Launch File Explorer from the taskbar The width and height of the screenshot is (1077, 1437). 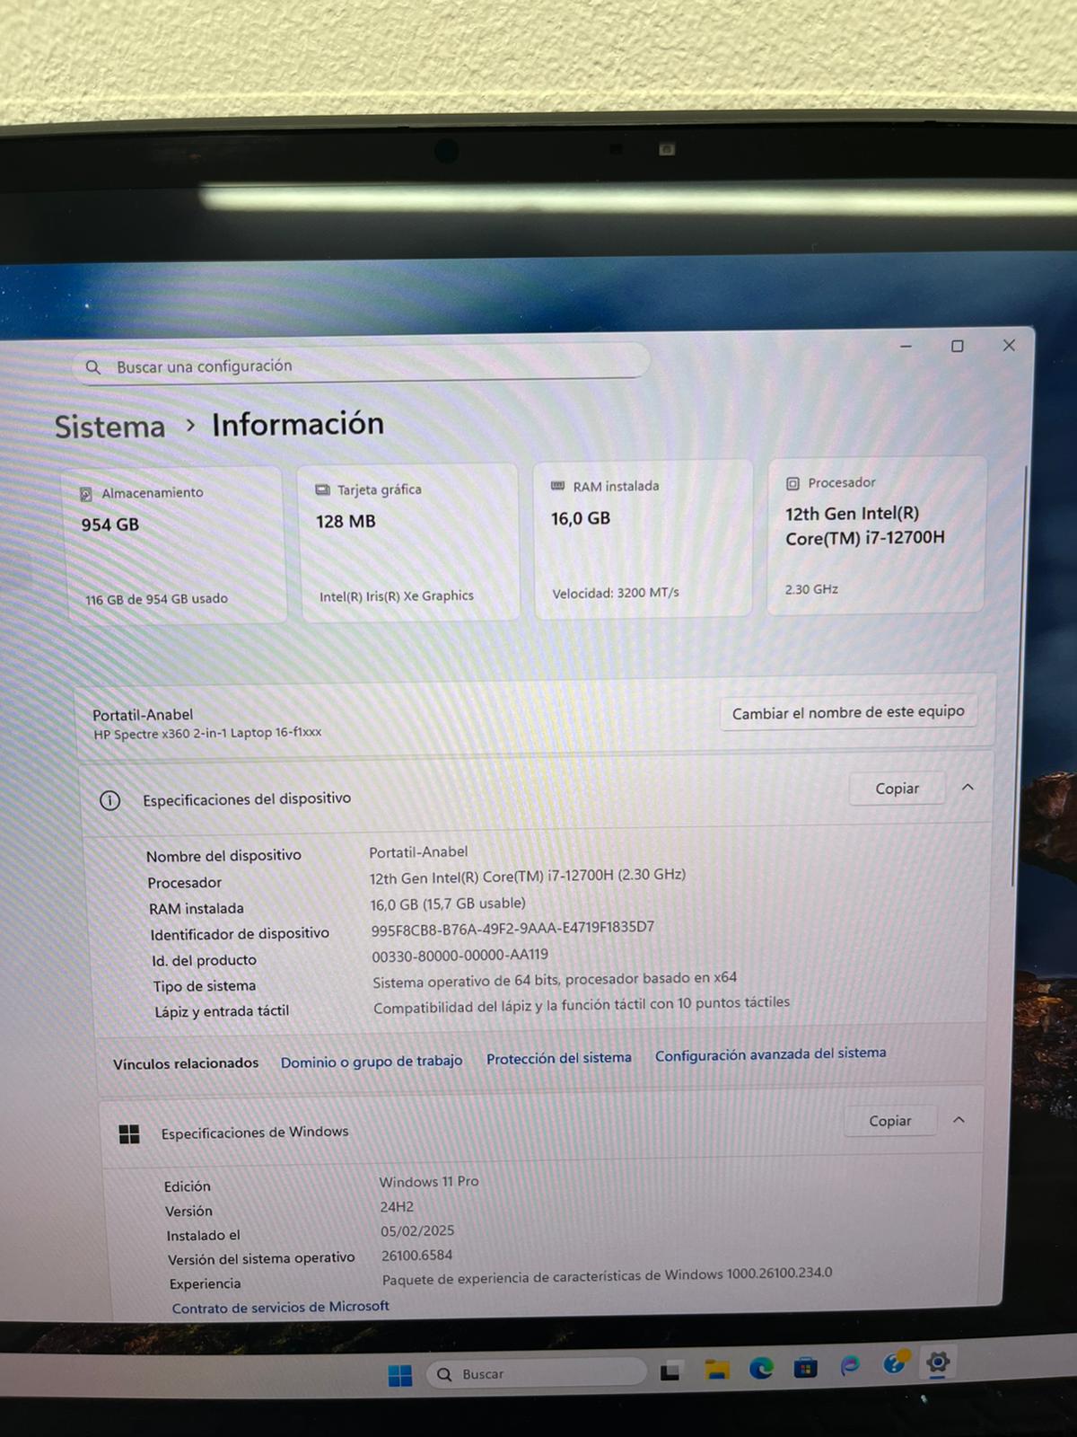pos(716,1370)
